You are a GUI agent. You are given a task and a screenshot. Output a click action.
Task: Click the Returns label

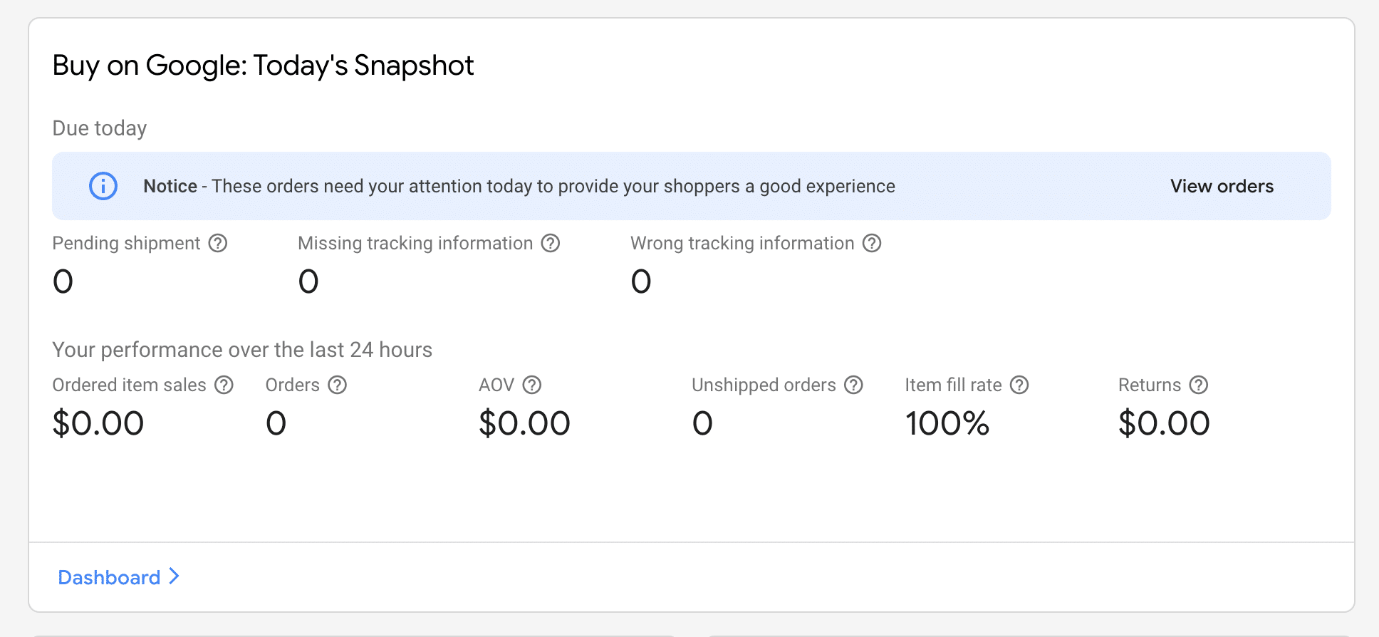pos(1149,385)
